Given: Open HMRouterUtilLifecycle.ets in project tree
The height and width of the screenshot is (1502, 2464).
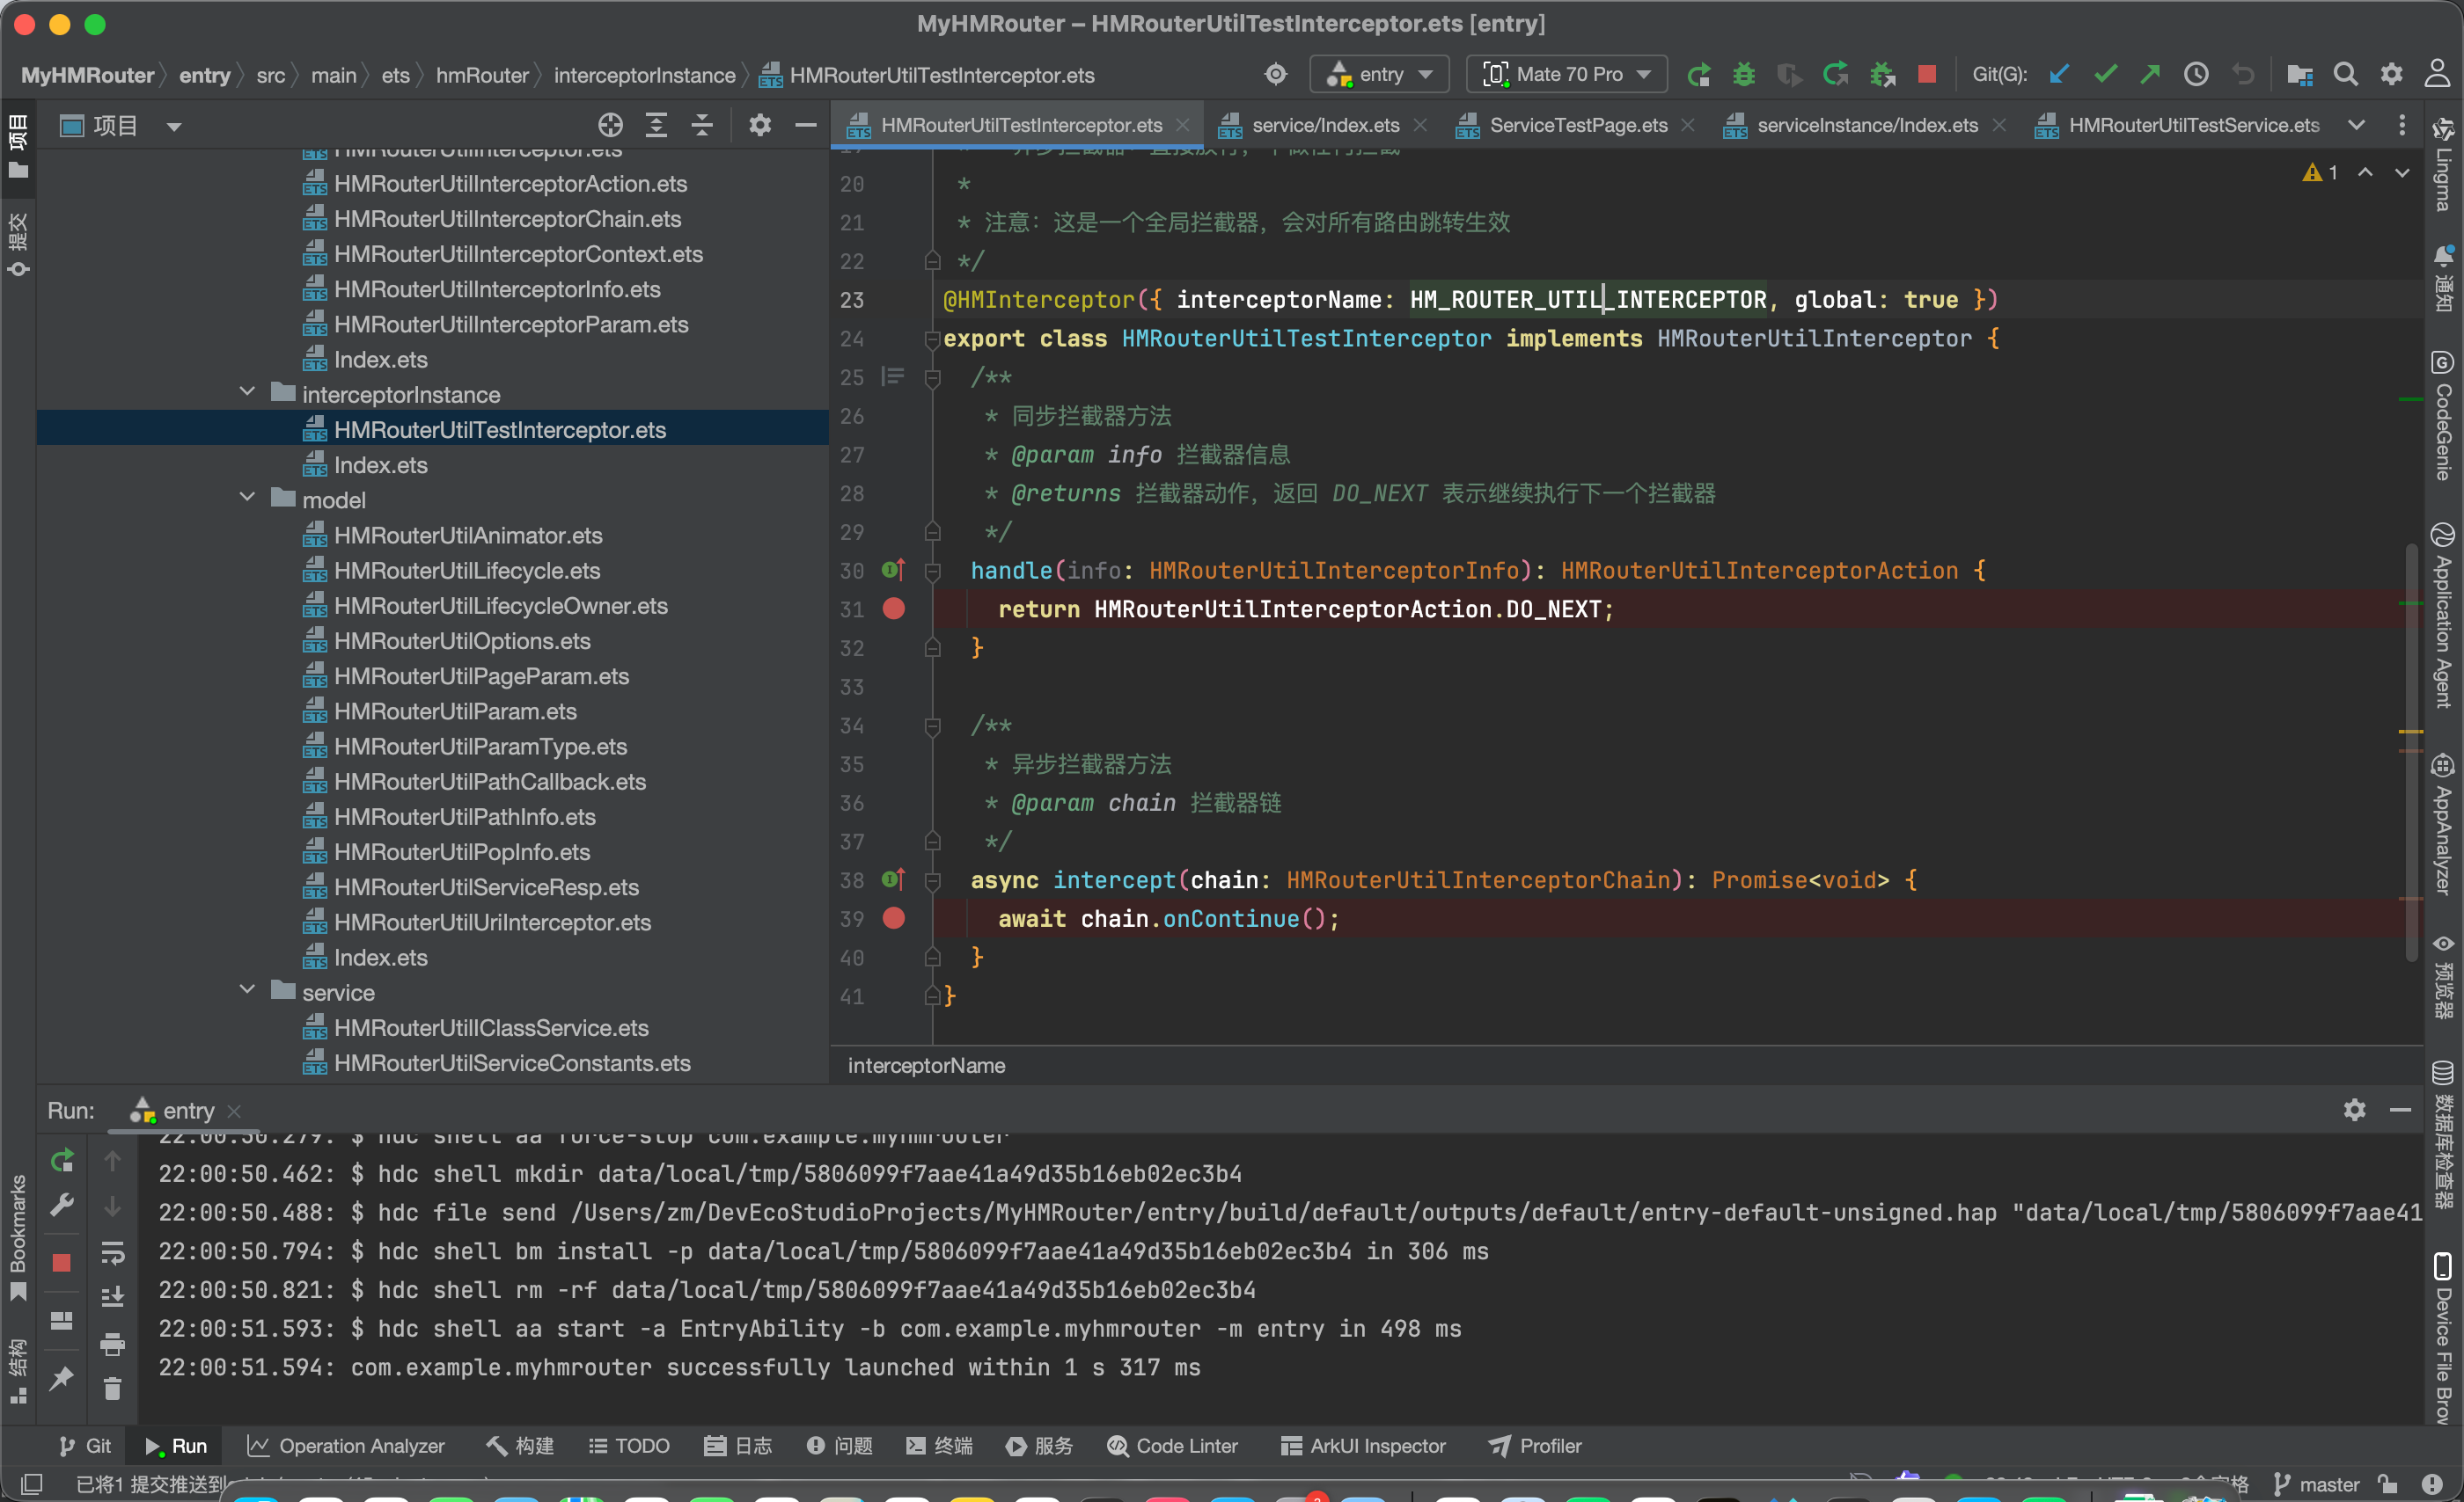Looking at the screenshot, I should tap(466, 571).
